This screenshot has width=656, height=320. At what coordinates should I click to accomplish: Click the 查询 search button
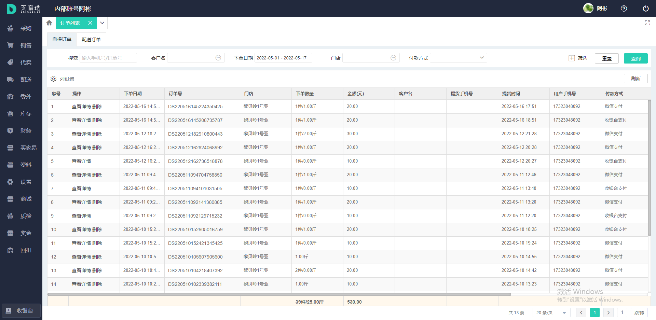636,58
